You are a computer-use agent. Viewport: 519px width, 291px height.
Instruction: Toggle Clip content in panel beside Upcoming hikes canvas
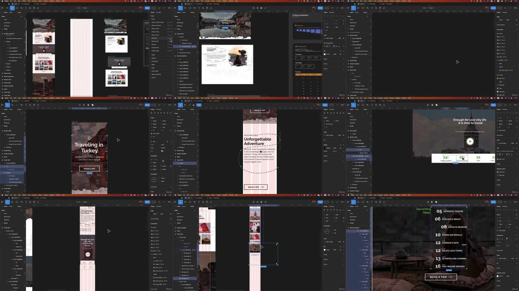click(x=498, y=230)
